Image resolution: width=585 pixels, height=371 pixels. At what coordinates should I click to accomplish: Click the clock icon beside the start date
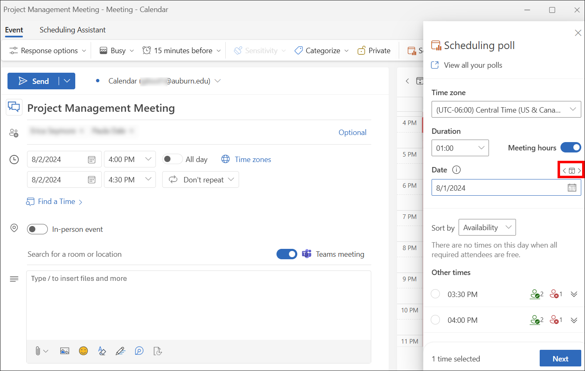pyautogui.click(x=14, y=160)
